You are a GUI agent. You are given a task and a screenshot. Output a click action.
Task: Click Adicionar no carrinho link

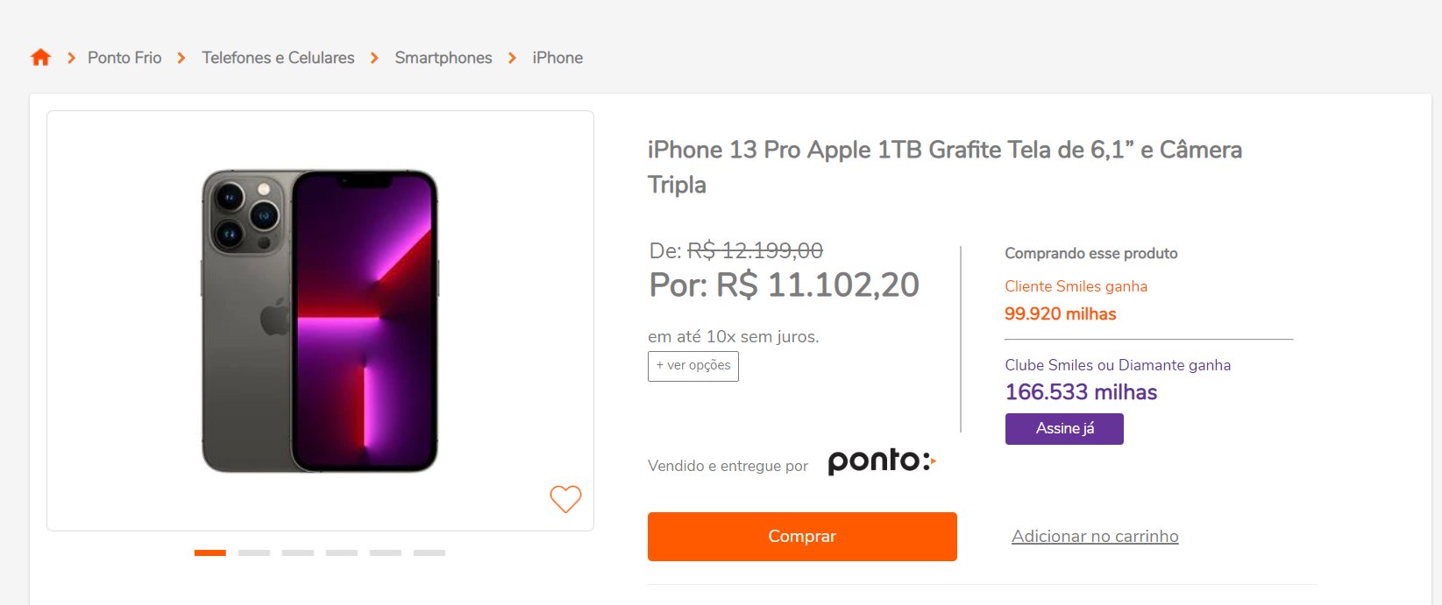coord(1095,536)
